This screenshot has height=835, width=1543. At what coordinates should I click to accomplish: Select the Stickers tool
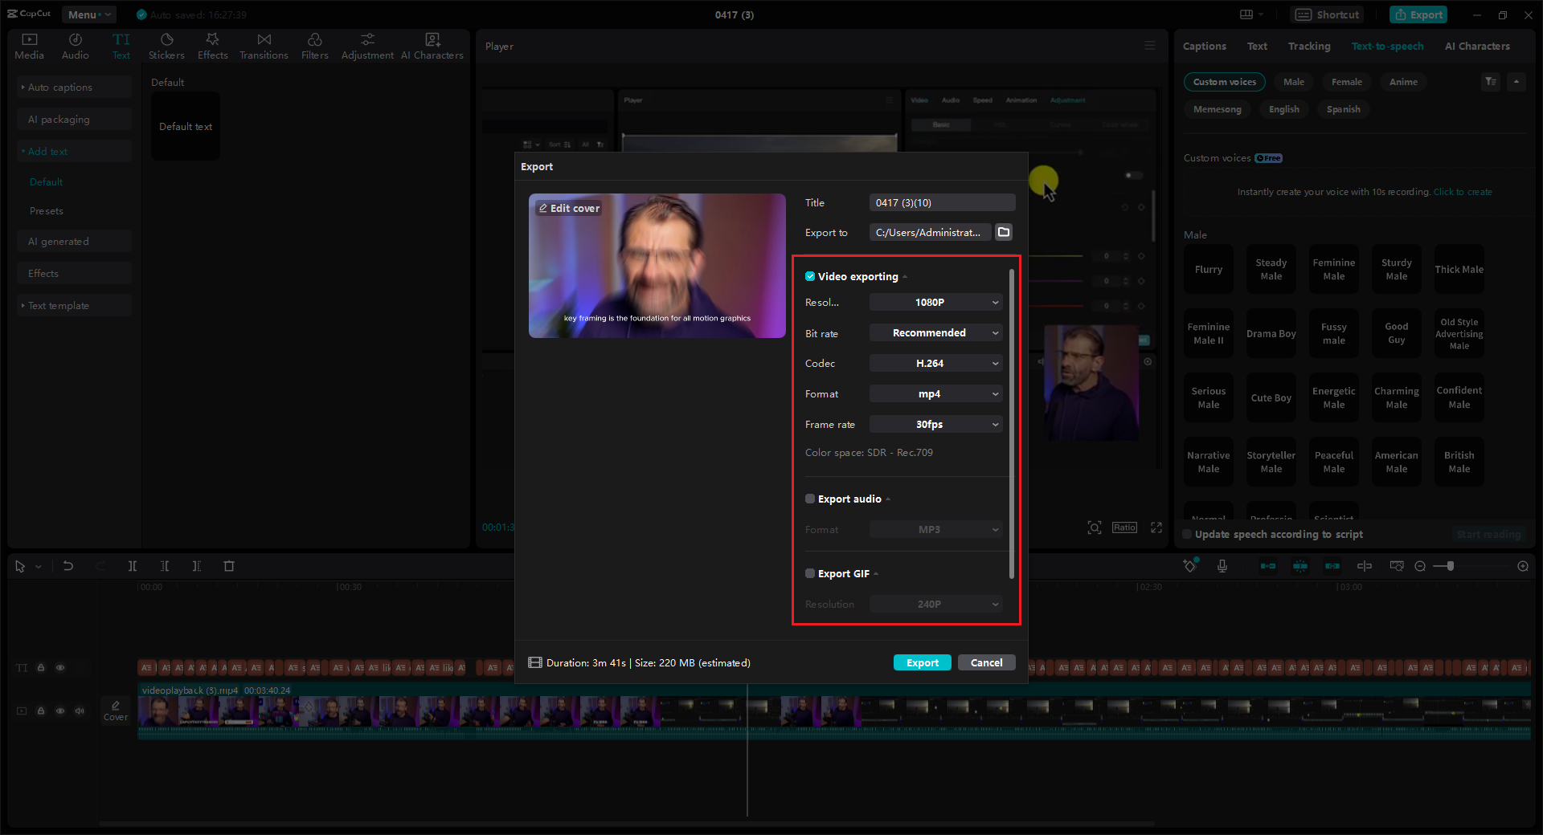[166, 44]
